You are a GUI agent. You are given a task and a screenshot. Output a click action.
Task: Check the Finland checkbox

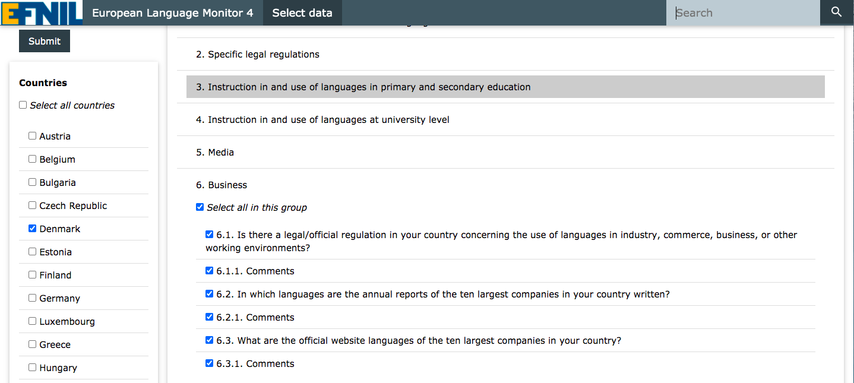(33, 275)
